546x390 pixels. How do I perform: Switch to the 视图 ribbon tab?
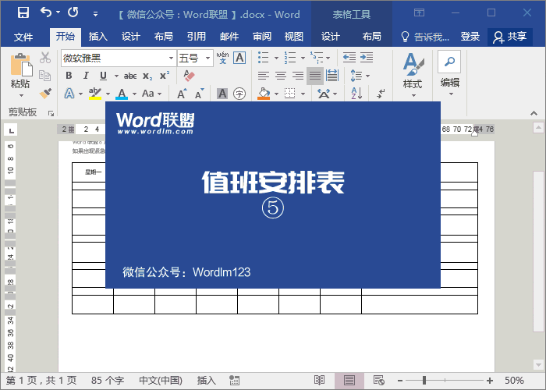pyautogui.click(x=293, y=37)
